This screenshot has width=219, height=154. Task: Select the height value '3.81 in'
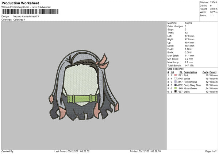coord(214,9)
